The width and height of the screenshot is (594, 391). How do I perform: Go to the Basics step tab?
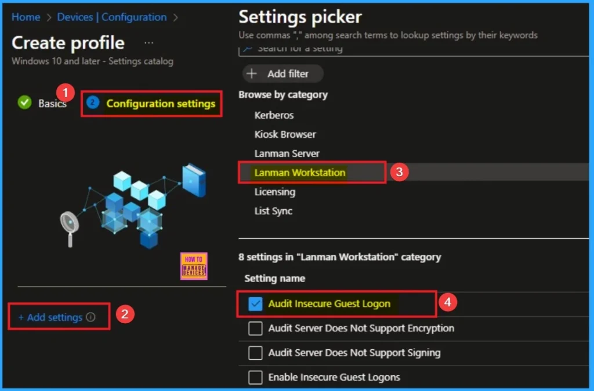(x=52, y=104)
